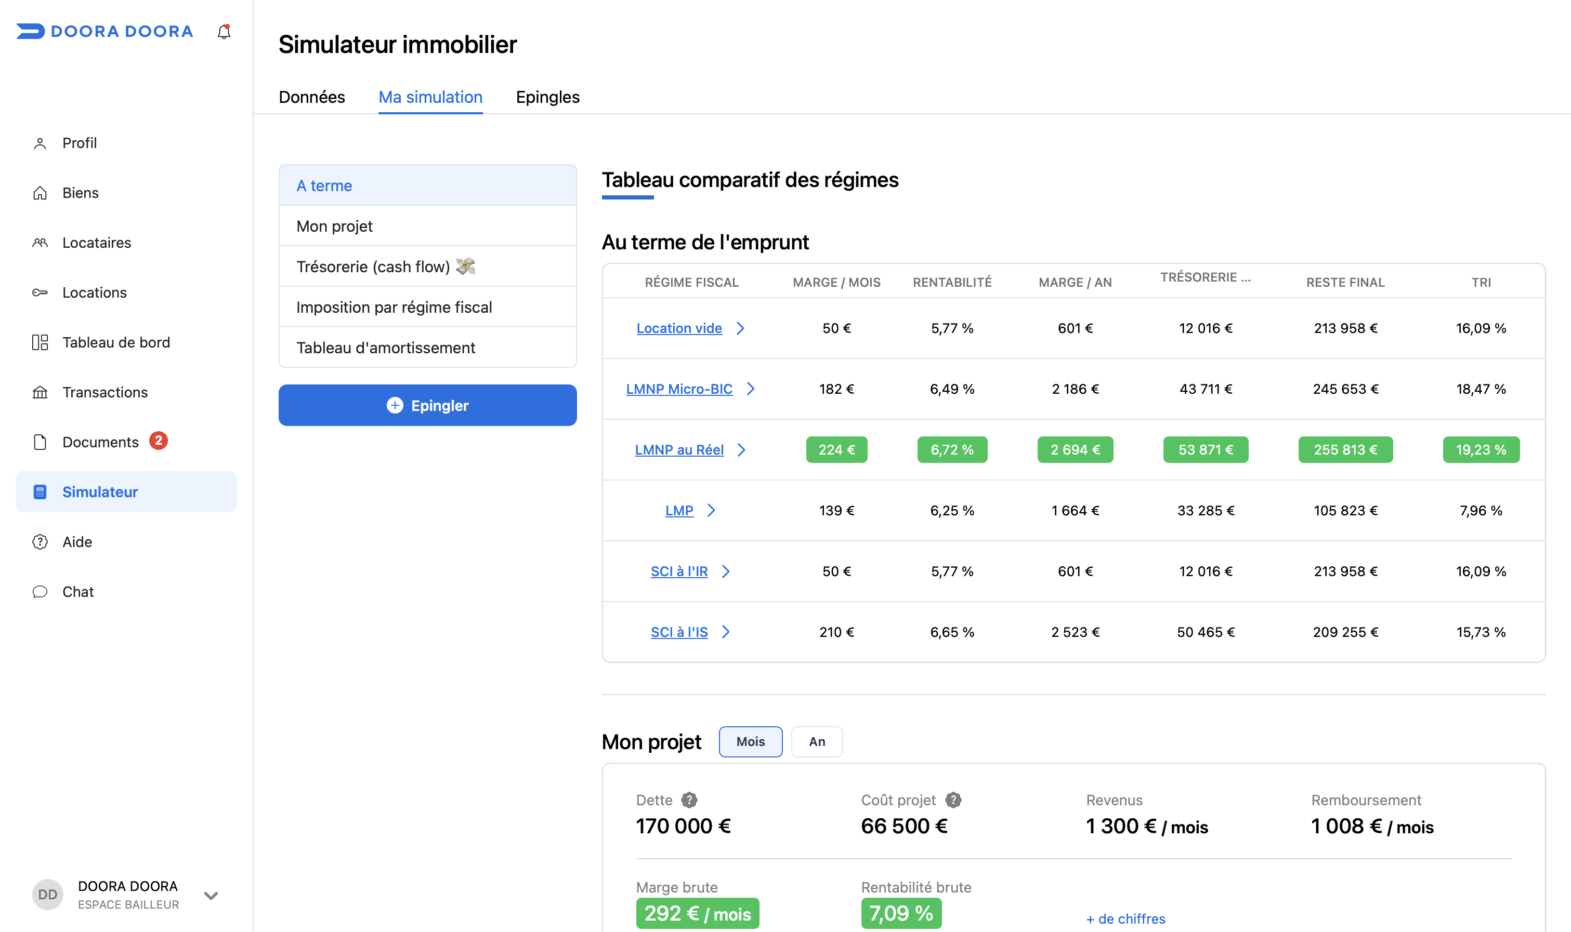
Task: Go to Biens in the sidebar
Action: point(126,193)
